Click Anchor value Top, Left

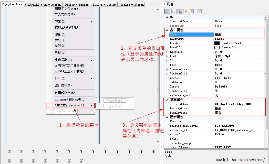pos(223,78)
